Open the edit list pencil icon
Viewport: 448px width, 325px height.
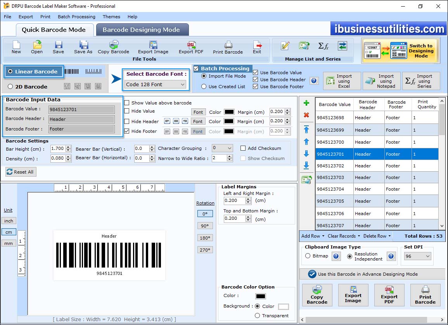(x=285, y=46)
